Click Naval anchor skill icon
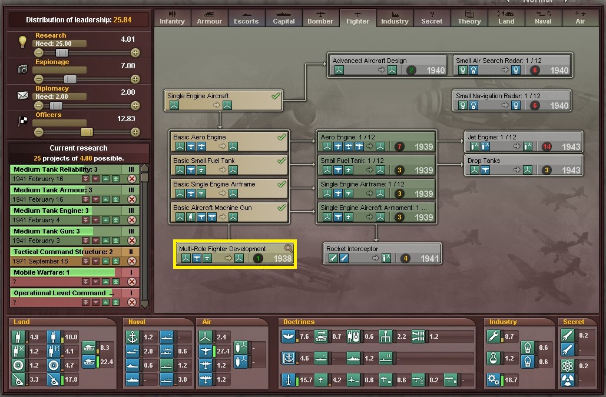The height and width of the screenshot is (397, 606). 133,337
